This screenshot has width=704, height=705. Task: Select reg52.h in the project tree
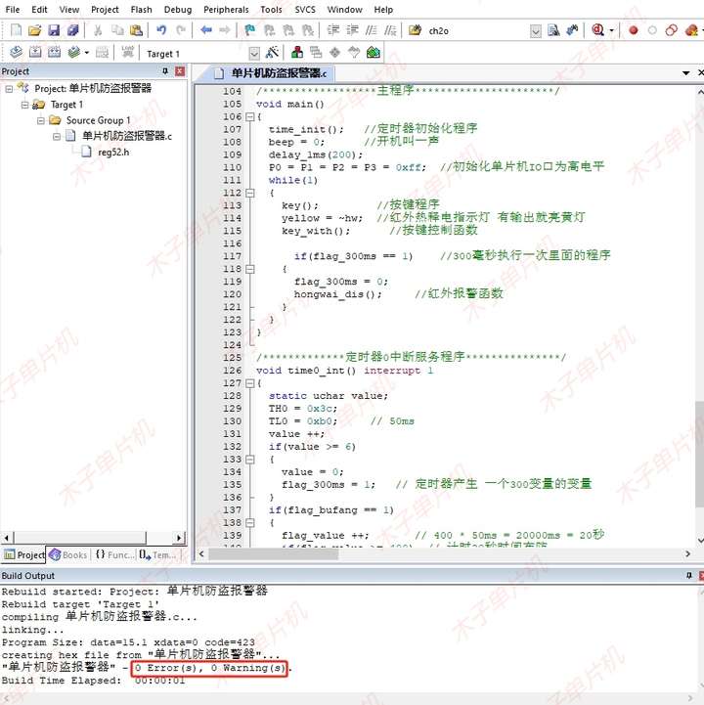coord(113,153)
